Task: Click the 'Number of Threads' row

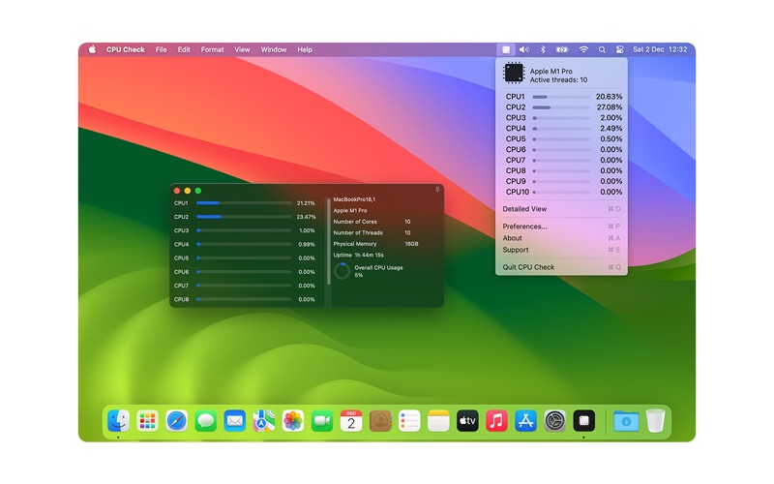Action: [372, 232]
